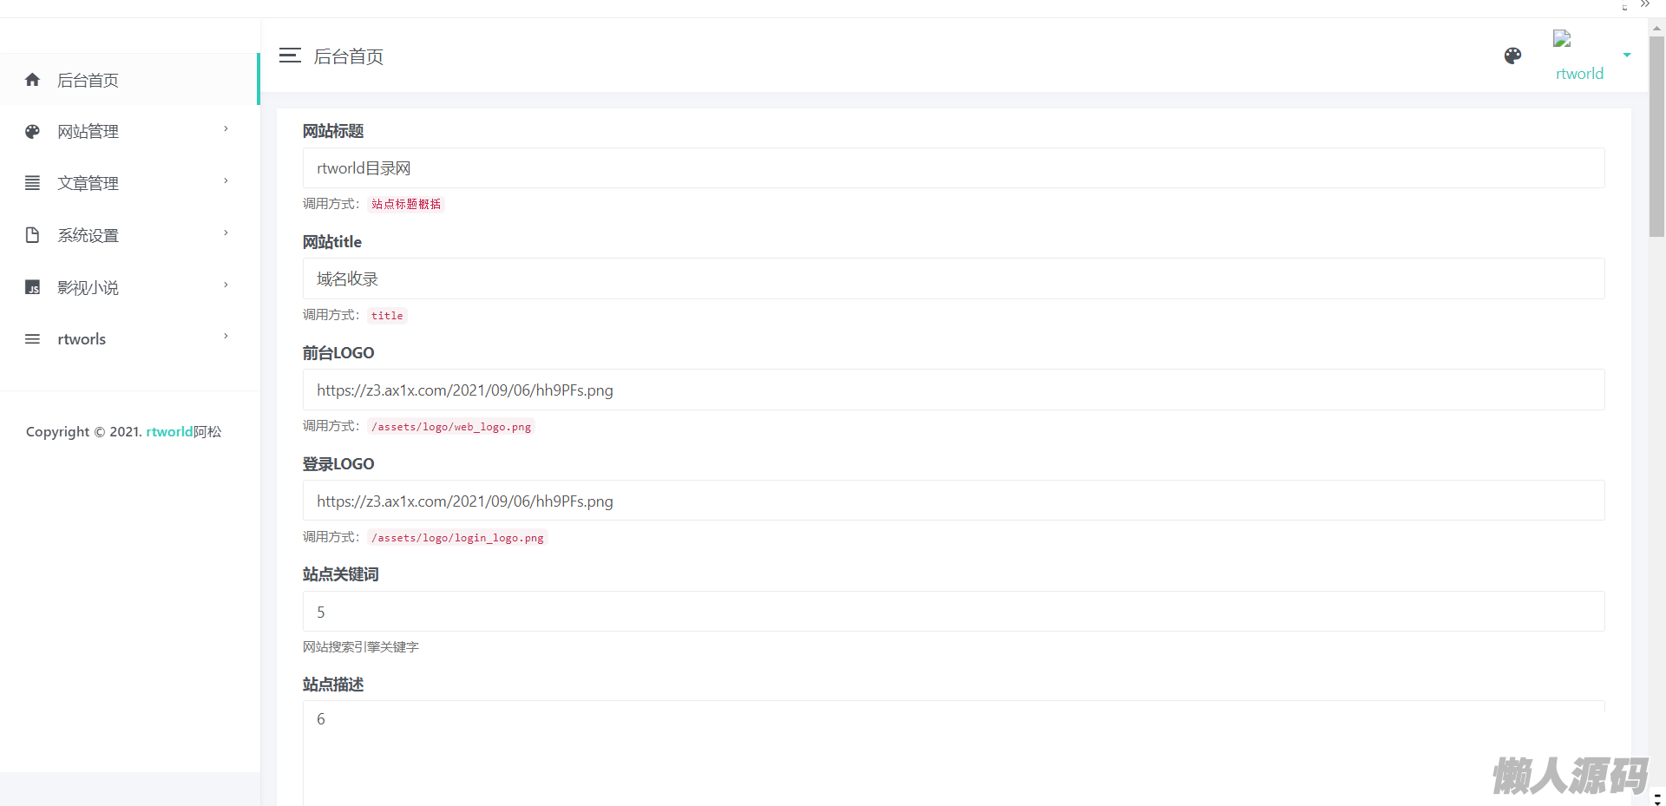This screenshot has height=806, width=1666.
Task: Open the theme palette in header
Action: click(1512, 56)
